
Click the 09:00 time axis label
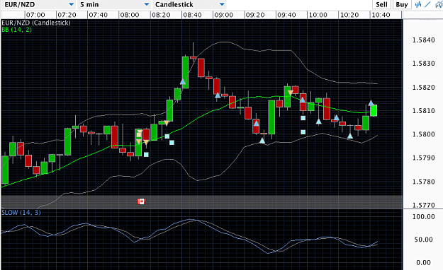coord(224,15)
